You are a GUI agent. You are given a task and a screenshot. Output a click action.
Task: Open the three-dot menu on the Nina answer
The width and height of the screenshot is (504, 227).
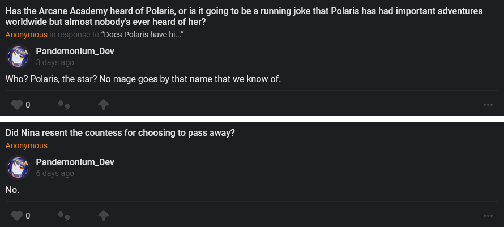click(x=488, y=216)
